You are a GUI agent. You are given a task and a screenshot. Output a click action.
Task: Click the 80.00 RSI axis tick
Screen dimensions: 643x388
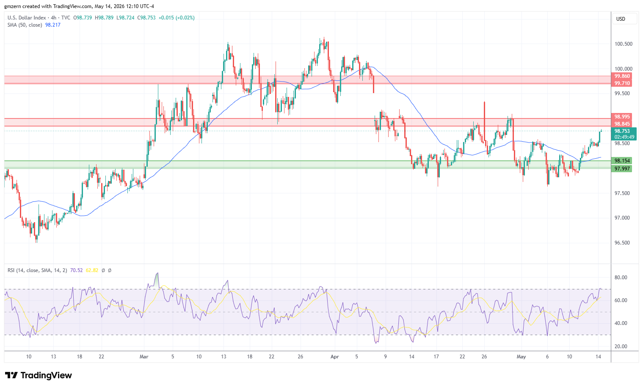621,278
